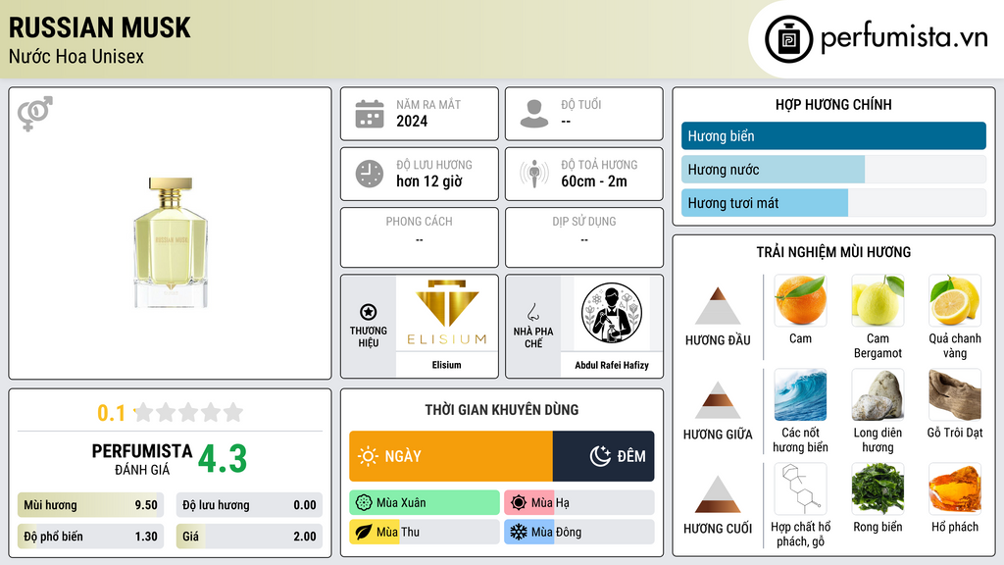This screenshot has width=1004, height=565.
Task: Open the Long diên hương ambergris image
Action: coord(878,394)
